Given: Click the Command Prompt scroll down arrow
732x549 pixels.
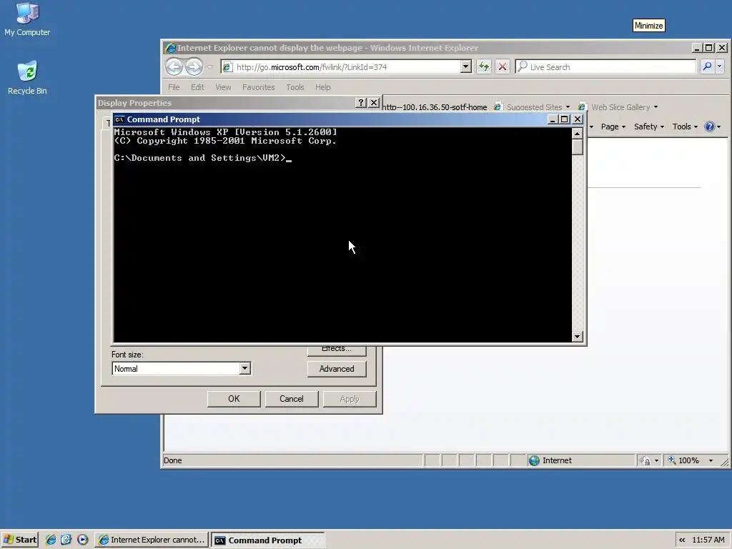Looking at the screenshot, I should 577,337.
